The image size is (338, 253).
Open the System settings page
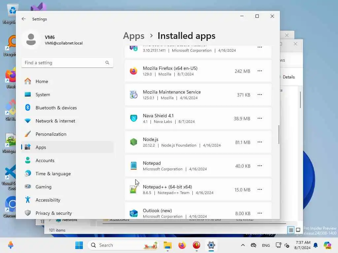tap(67, 95)
